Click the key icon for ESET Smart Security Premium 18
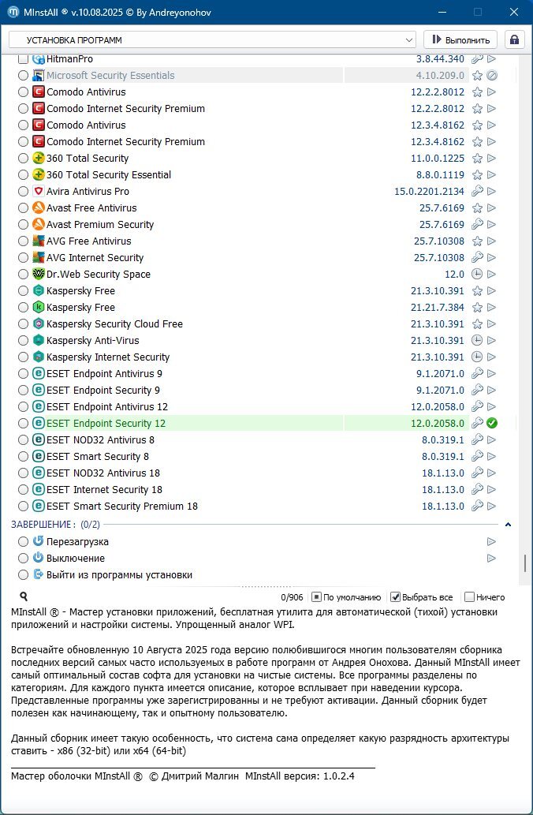The width and height of the screenshot is (533, 815). (477, 506)
